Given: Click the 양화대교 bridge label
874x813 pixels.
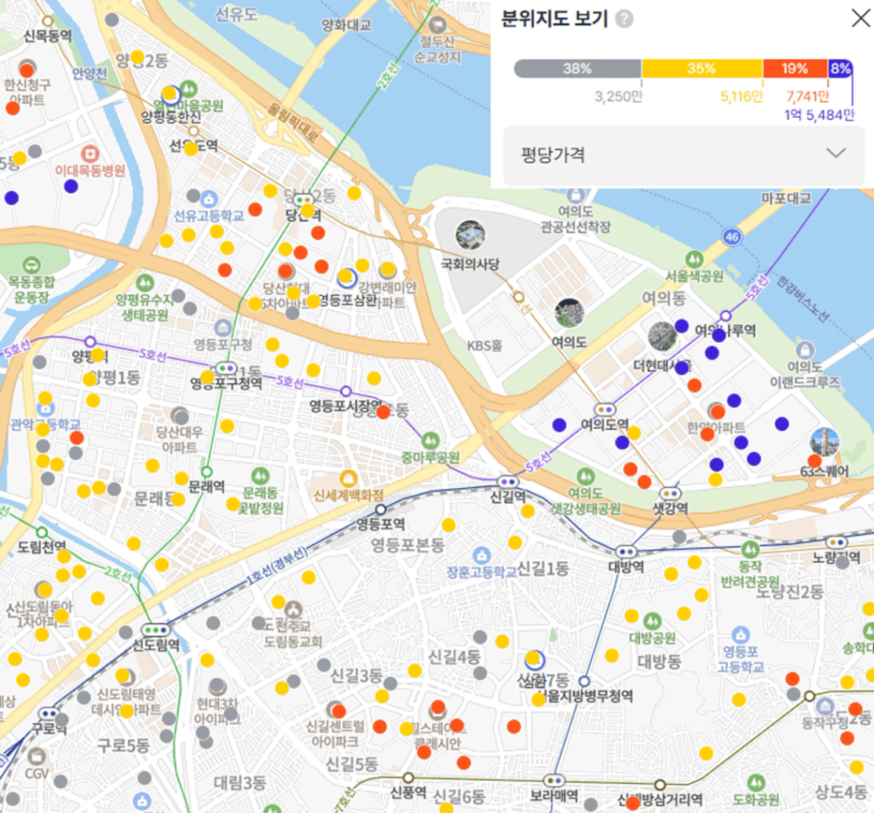Looking at the screenshot, I should (347, 24).
